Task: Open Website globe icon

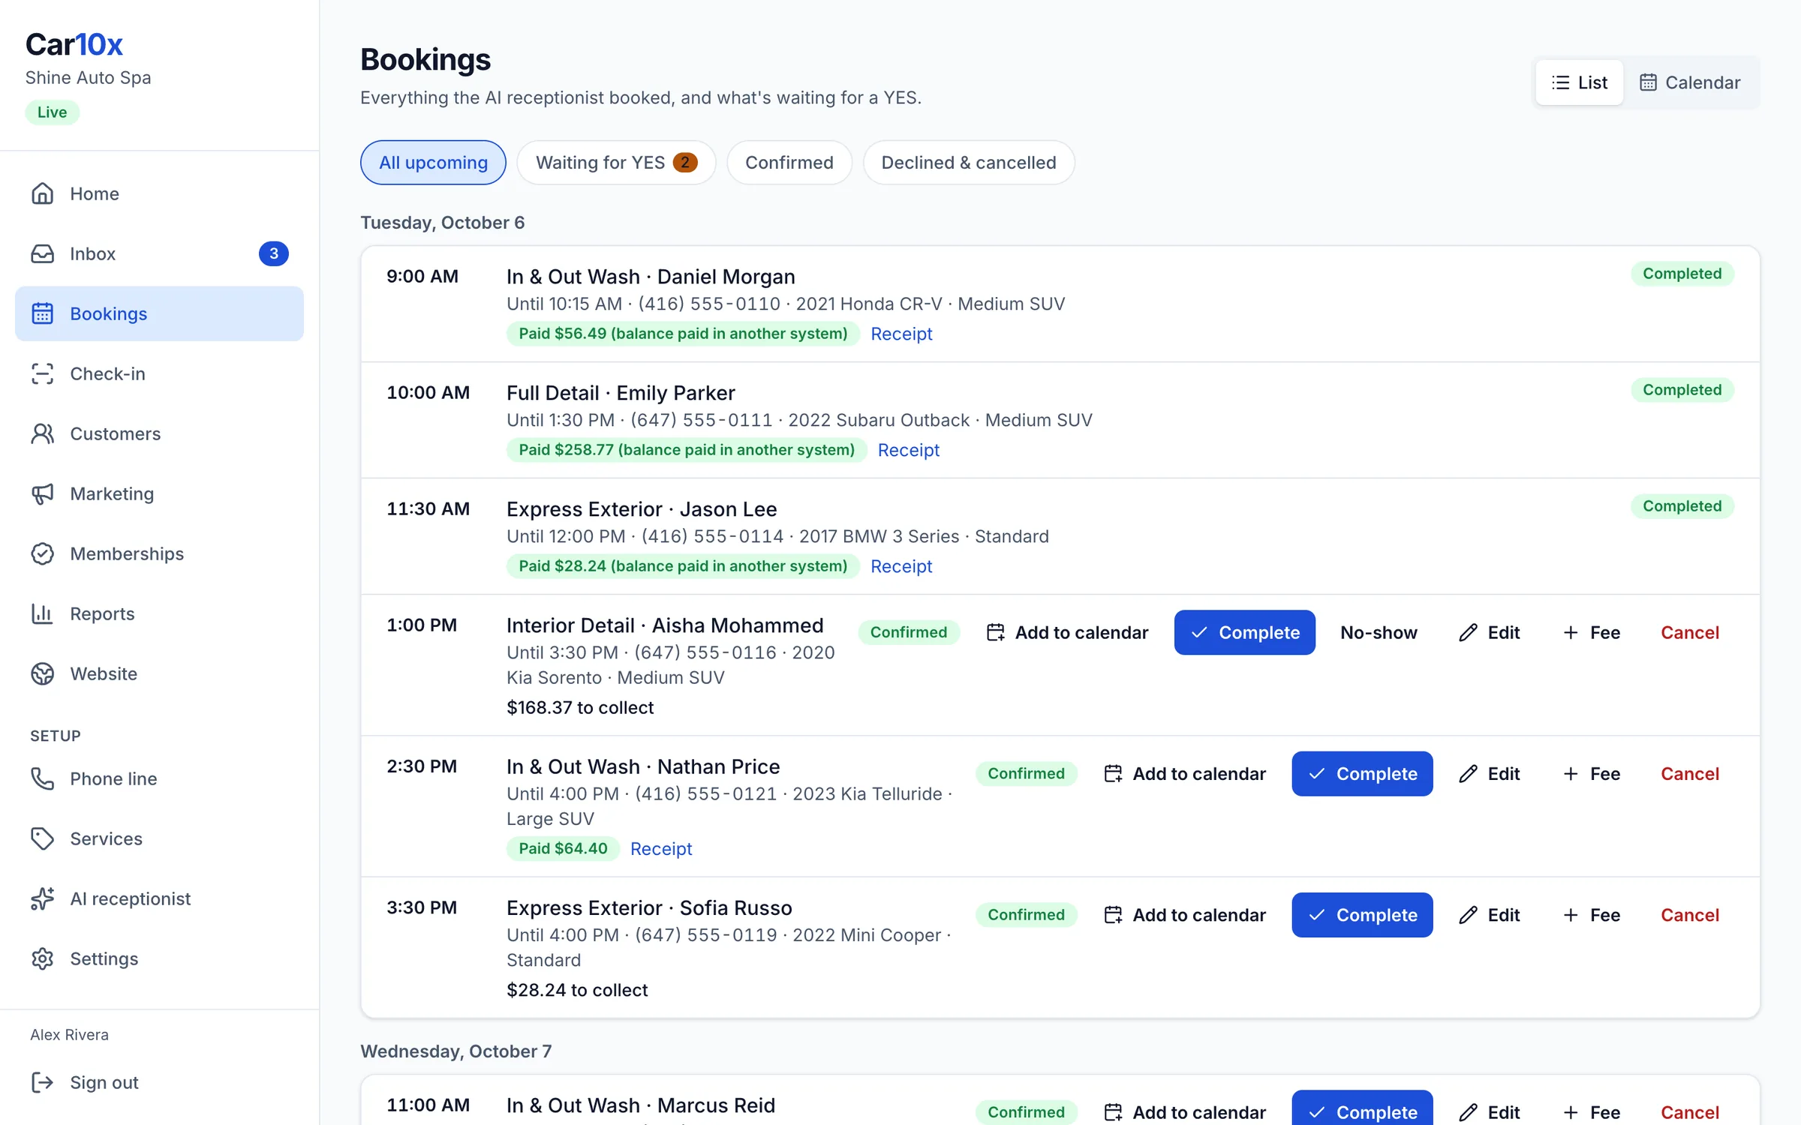Action: tap(43, 673)
